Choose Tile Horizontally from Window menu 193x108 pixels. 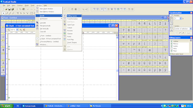tap(45, 26)
